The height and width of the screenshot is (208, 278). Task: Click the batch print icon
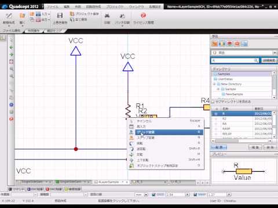122,16
